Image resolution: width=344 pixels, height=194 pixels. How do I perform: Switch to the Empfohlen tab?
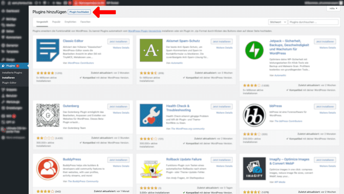[71, 22]
